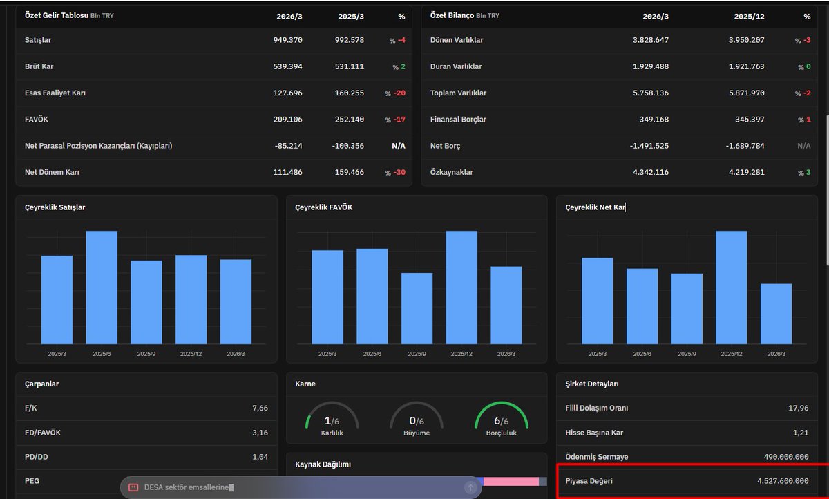Select the Piyasa Değeri value 4.527.600.000

click(783, 481)
